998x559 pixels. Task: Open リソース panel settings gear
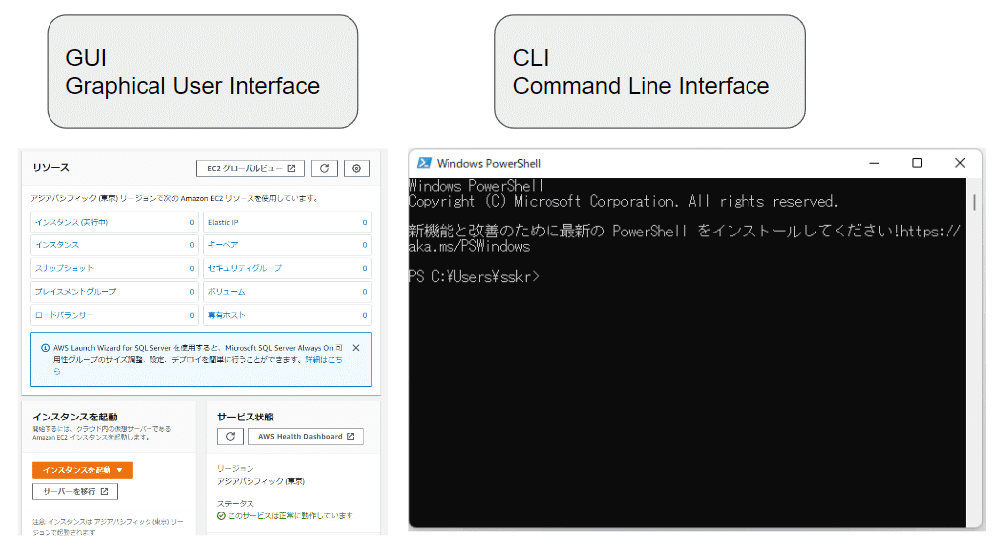(356, 168)
